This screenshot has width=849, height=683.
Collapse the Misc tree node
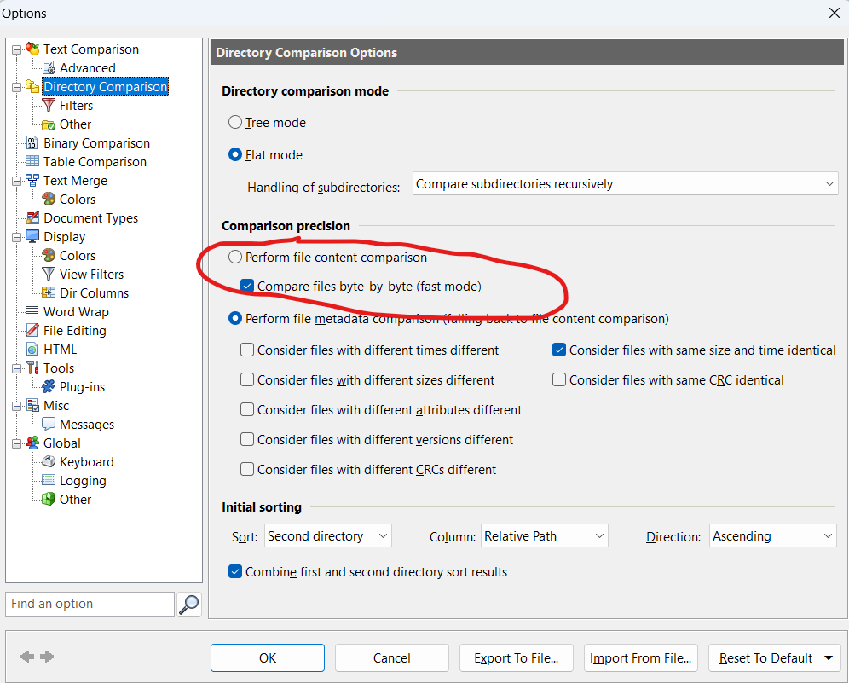[17, 406]
